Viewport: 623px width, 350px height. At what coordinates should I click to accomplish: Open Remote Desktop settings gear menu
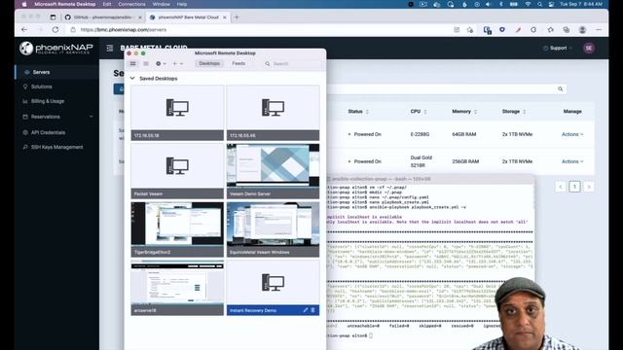(161, 63)
